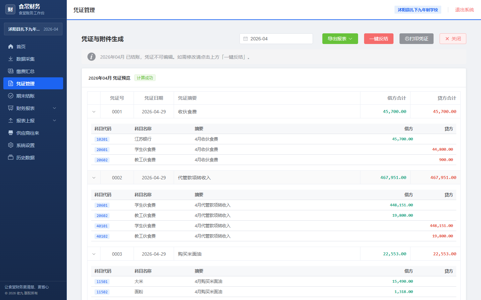This screenshot has width=481, height=300.
Task: Click the 食常财务 logo icon
Action: point(10,9)
